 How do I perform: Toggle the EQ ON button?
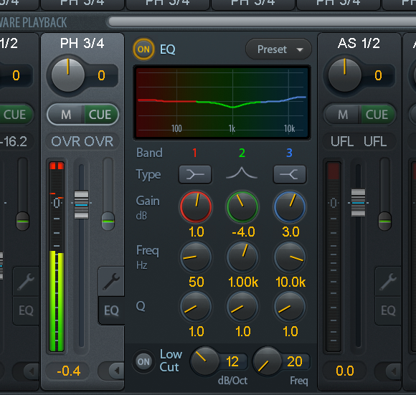click(x=143, y=49)
